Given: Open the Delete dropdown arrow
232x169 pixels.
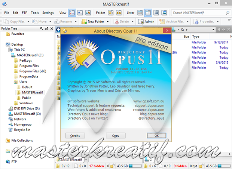Looking at the screenshot, I should click(x=132, y=22).
